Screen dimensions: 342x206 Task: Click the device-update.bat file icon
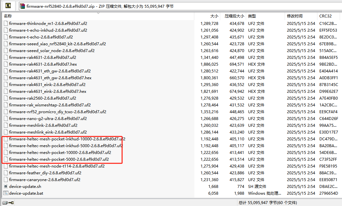(x=6, y=193)
